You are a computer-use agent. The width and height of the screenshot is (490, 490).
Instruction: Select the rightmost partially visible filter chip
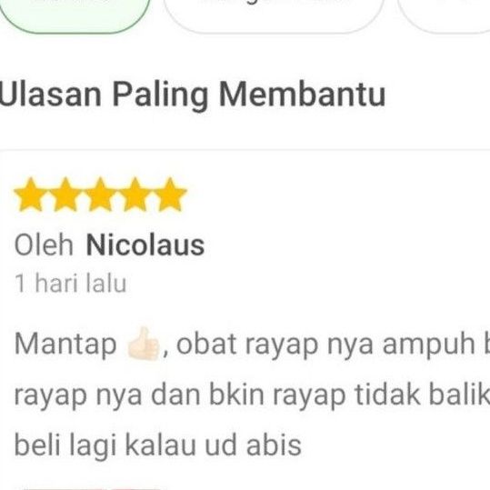point(444,15)
